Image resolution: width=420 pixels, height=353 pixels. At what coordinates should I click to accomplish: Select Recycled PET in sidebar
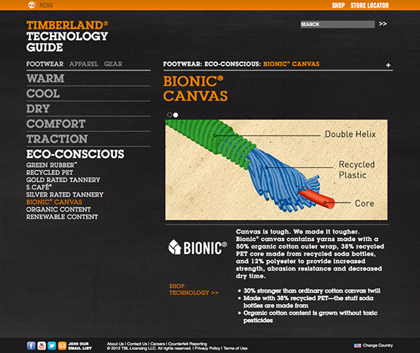pyautogui.click(x=49, y=172)
